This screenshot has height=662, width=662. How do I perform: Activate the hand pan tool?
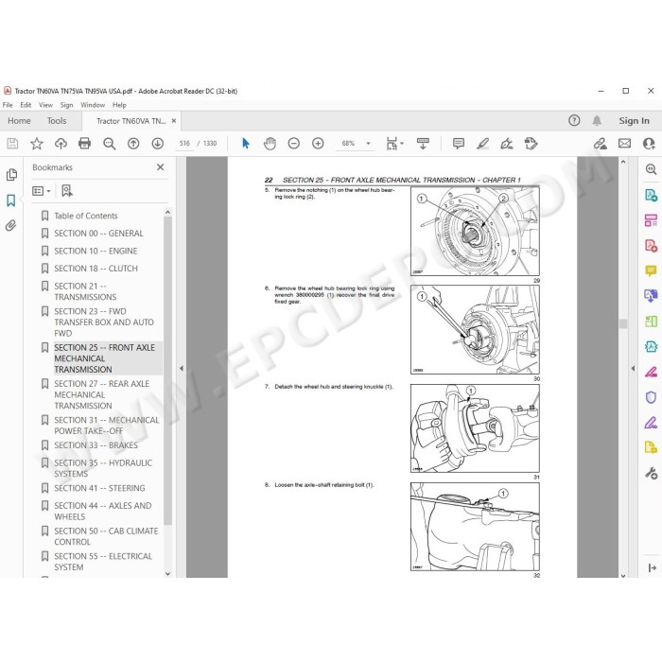click(270, 144)
